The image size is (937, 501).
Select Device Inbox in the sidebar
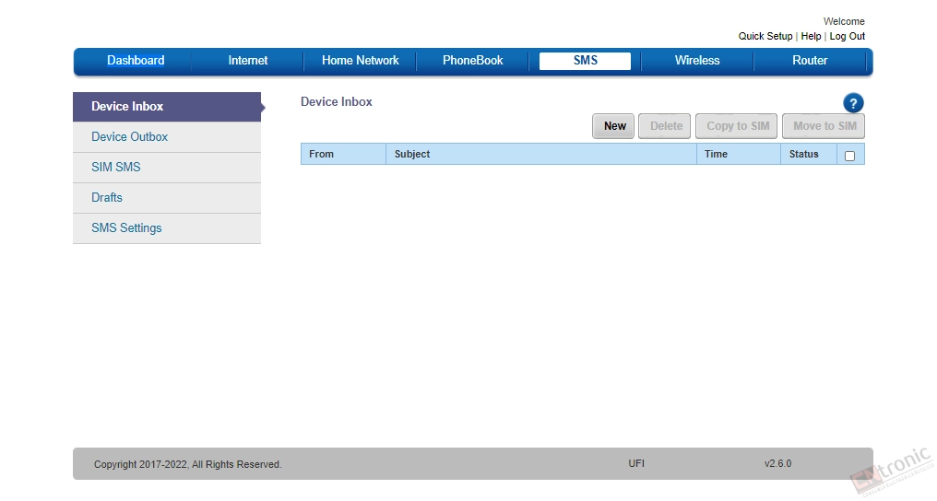click(x=167, y=107)
